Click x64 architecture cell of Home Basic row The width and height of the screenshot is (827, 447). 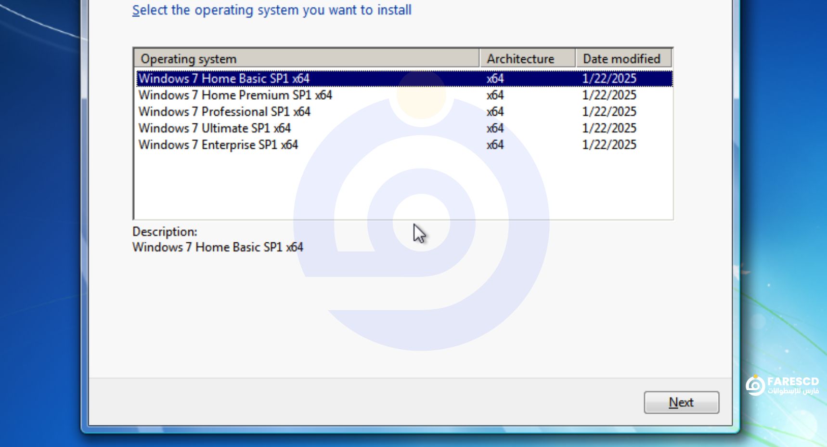(x=495, y=79)
